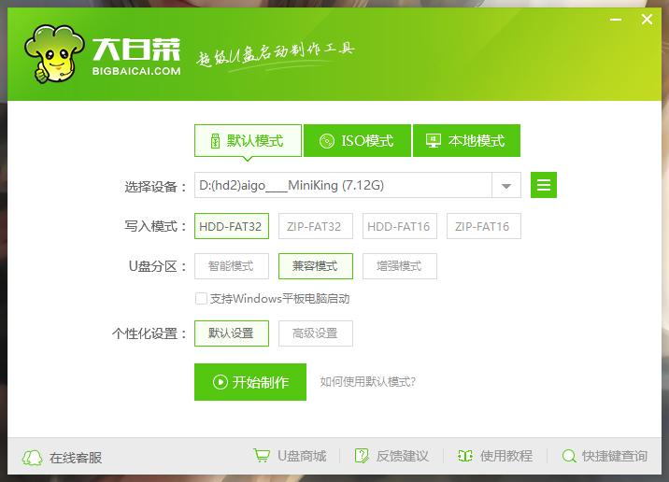Click the 写入模式 label
The width and height of the screenshot is (669, 482).
(x=155, y=226)
